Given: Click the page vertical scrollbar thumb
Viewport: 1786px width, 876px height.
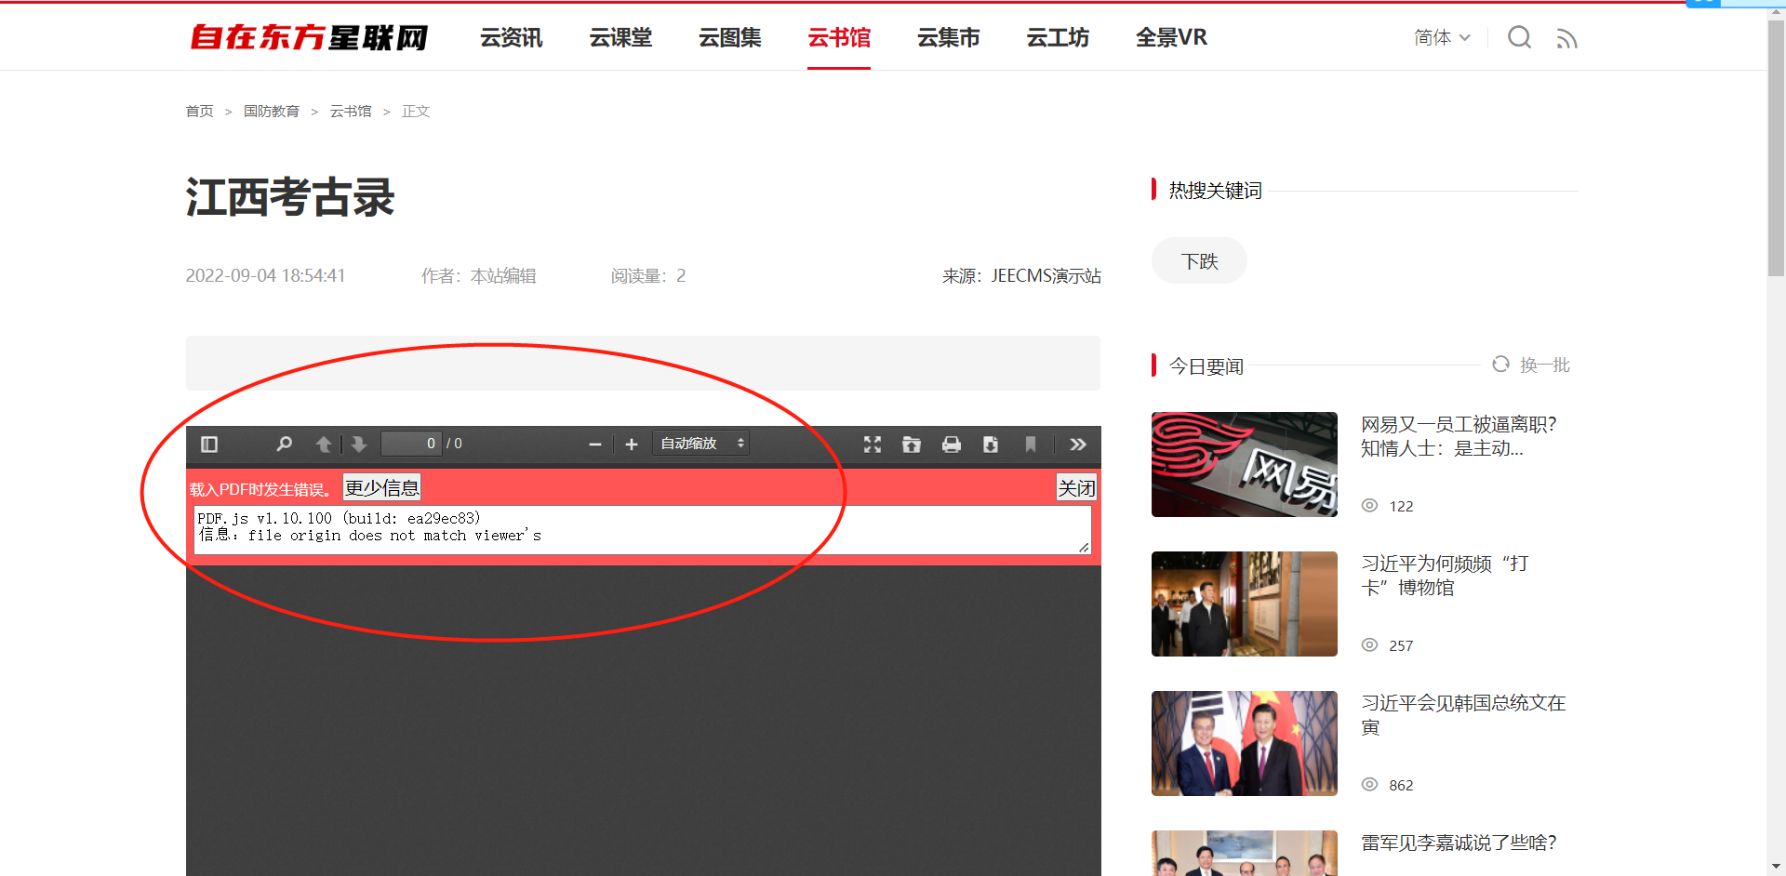Looking at the screenshot, I should pyautogui.click(x=1776, y=149).
